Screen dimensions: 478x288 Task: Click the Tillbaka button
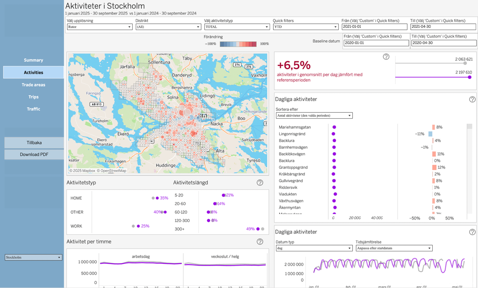(x=34, y=142)
